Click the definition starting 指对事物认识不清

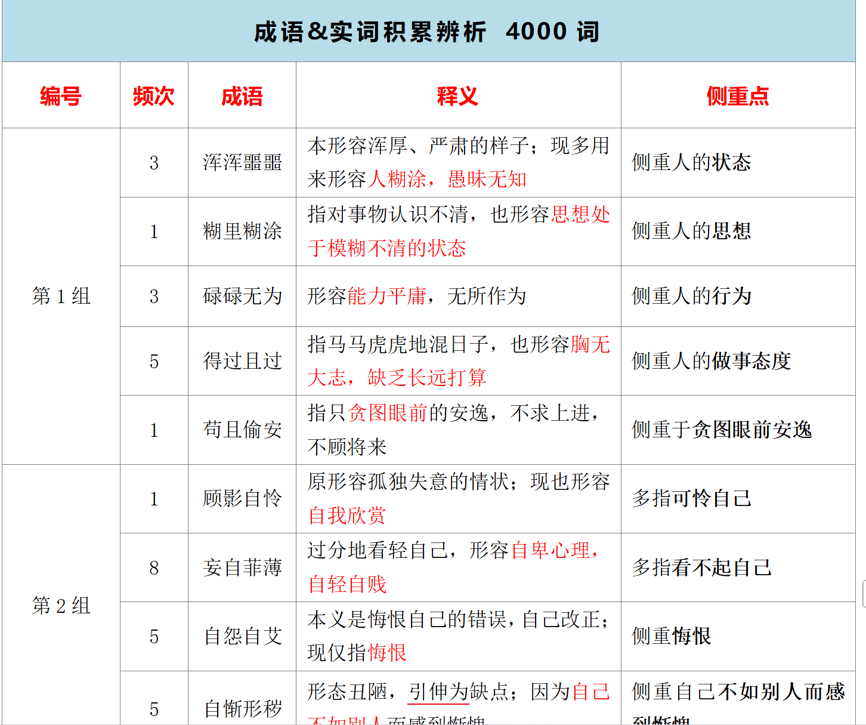458,231
